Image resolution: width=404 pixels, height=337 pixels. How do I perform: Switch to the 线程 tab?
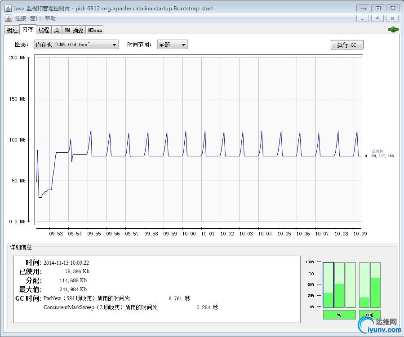[44, 30]
